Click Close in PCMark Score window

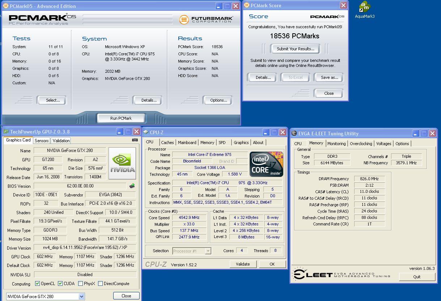(x=329, y=93)
